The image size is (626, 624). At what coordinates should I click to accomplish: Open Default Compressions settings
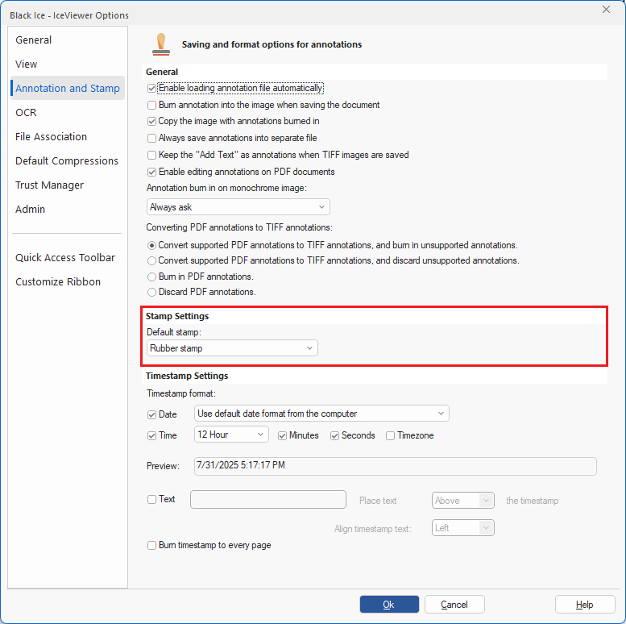coord(67,160)
